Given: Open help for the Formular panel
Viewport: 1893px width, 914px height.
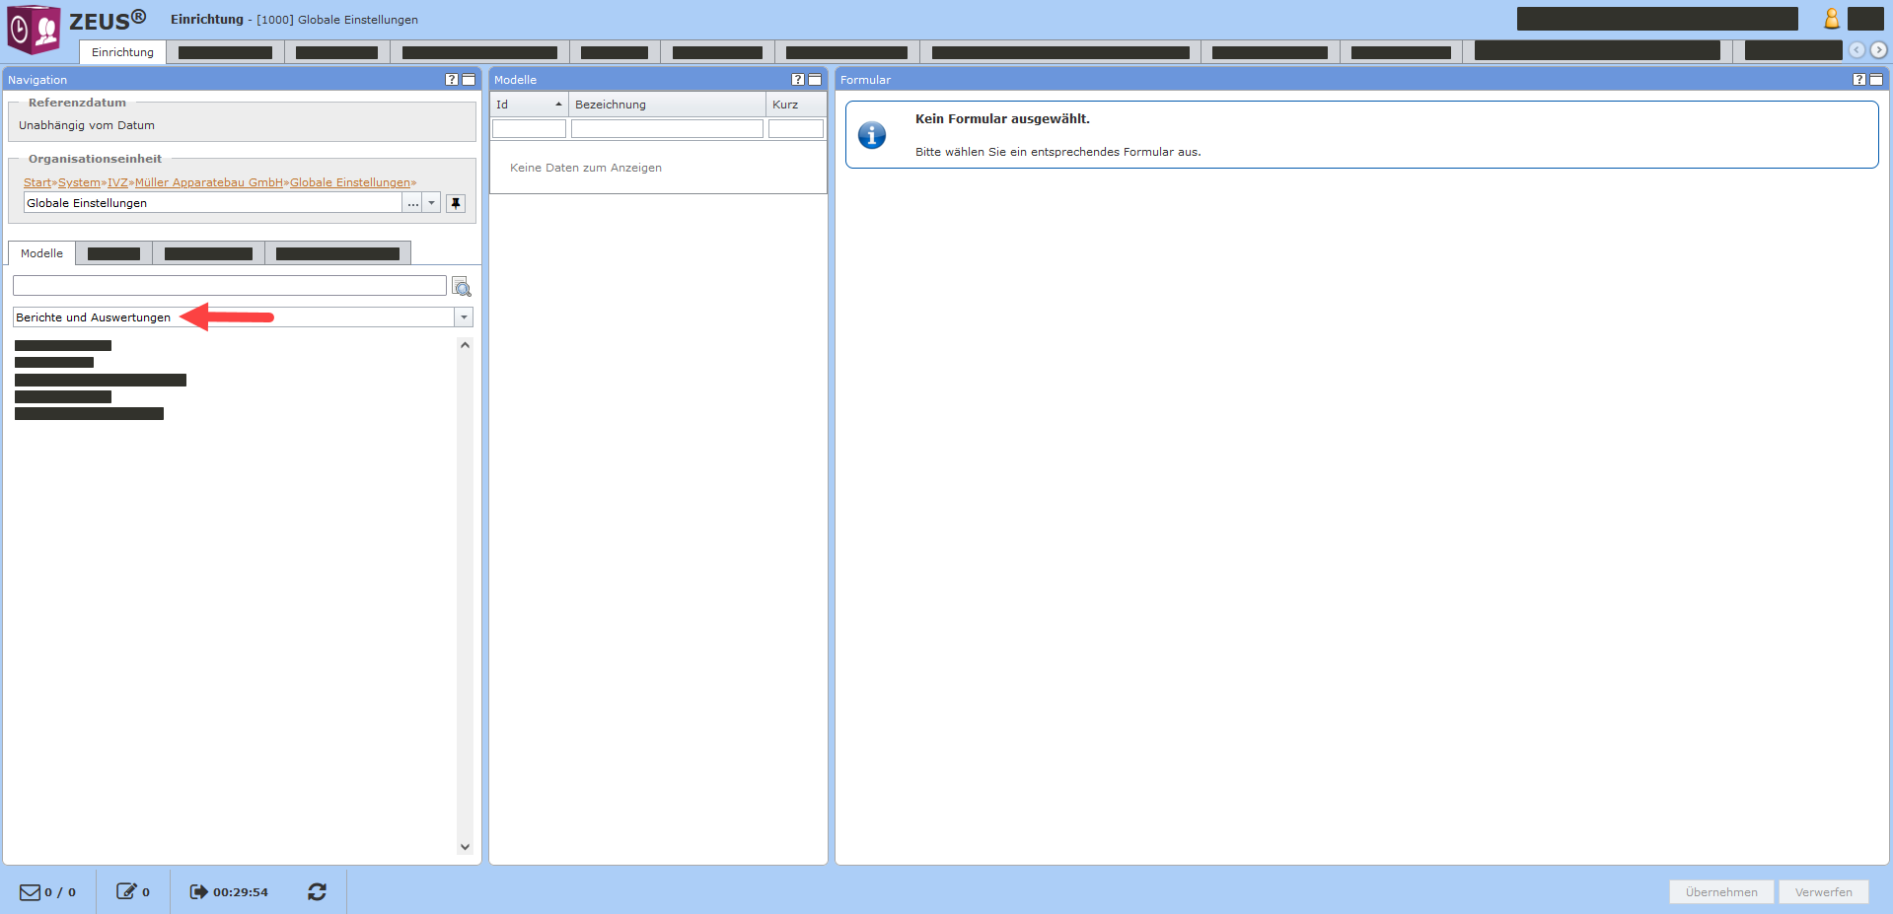Looking at the screenshot, I should pos(1858,80).
